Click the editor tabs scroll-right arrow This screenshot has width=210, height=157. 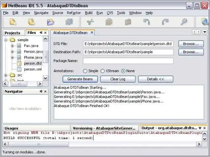(x=198, y=32)
